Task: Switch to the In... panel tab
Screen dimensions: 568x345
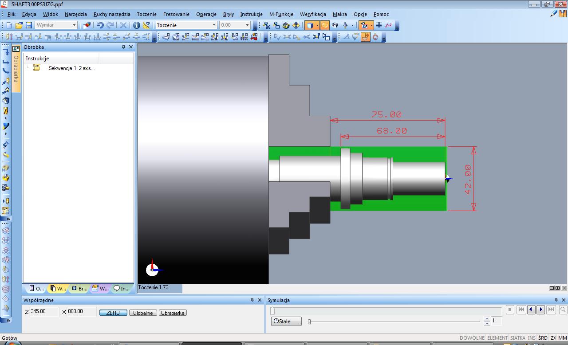Action: coord(122,288)
